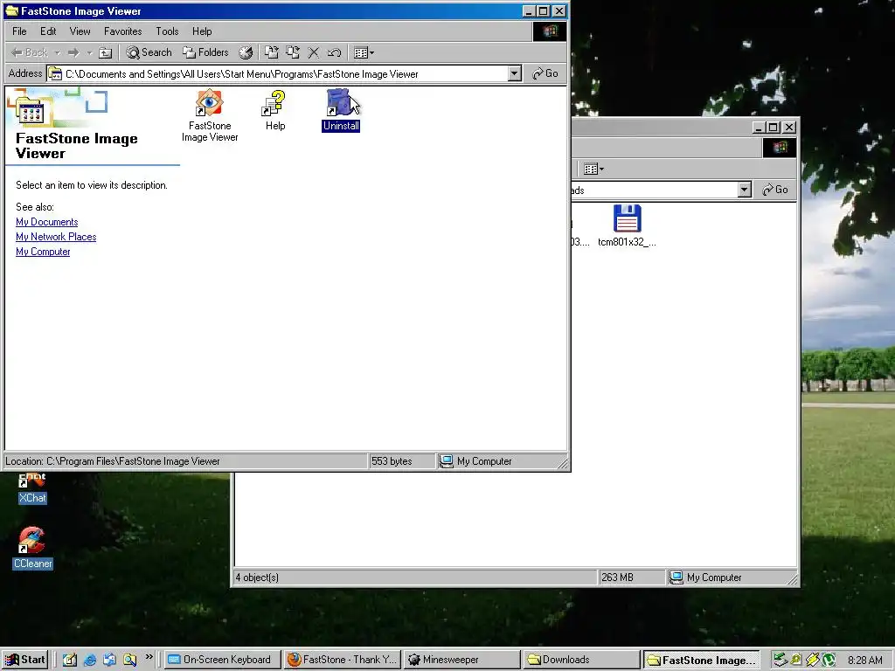Image resolution: width=895 pixels, height=671 pixels.
Task: Select tcm801x32 file in Downloads window
Action: [627, 226]
